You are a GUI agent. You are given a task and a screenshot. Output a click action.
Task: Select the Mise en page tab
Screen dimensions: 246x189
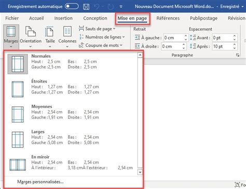click(x=132, y=18)
